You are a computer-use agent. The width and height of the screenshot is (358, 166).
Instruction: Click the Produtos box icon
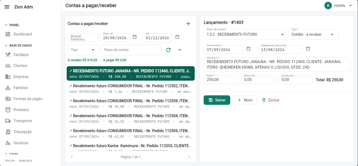(8, 110)
